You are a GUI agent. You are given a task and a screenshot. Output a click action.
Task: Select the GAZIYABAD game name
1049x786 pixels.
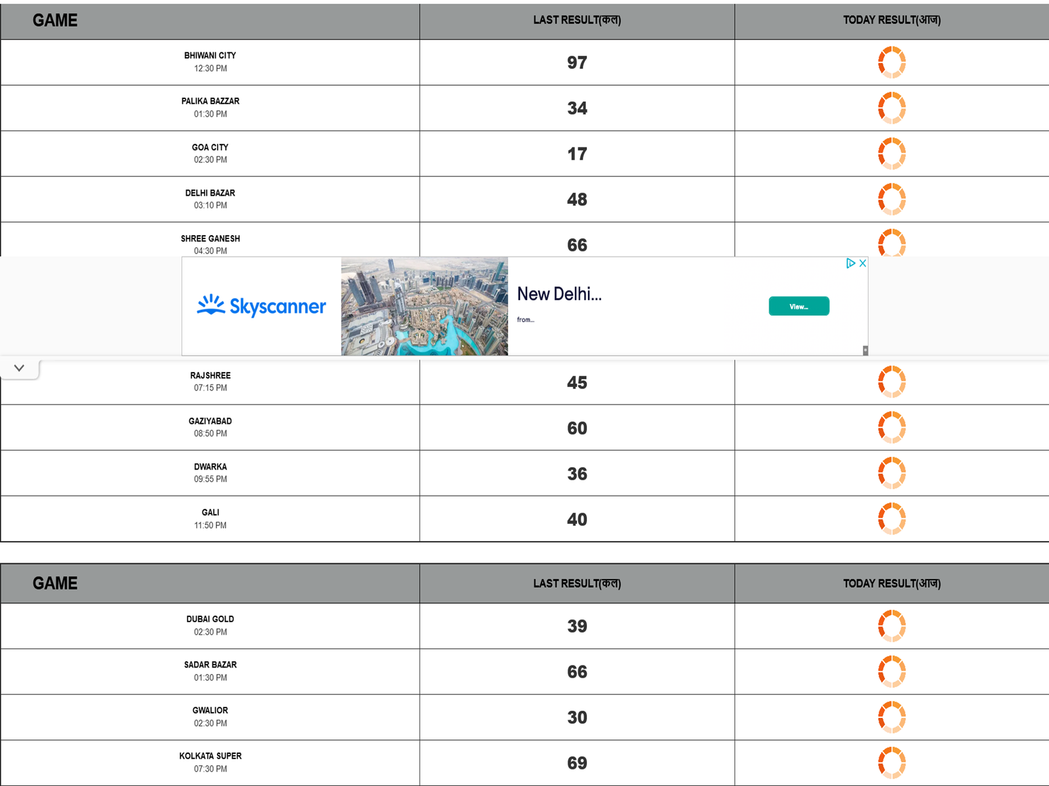click(x=210, y=421)
